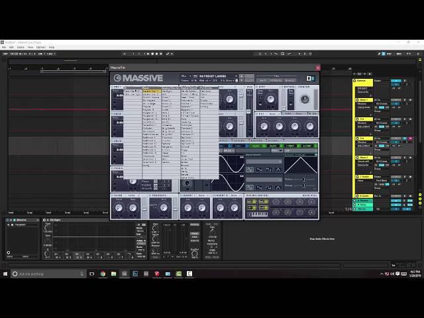Open Massive's preset name dropdown
Screen dimensions: 424x318
(x=237, y=76)
